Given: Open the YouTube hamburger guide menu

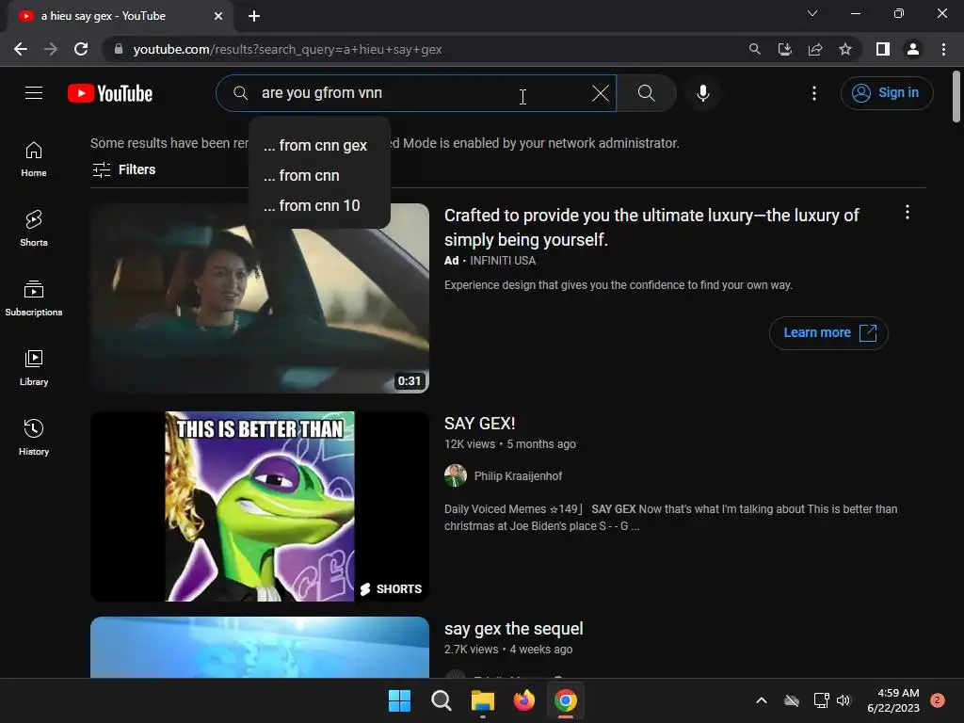Looking at the screenshot, I should point(34,93).
